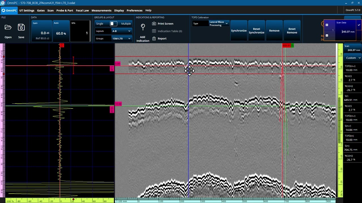
Task: Click the Print Screen button label
Action: 165,24
